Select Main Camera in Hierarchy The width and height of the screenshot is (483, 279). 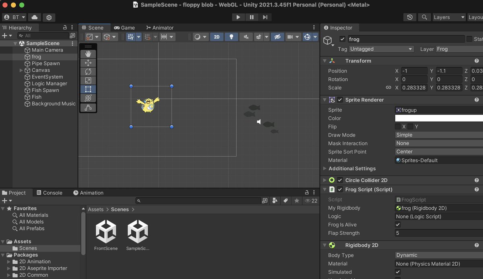tap(47, 50)
